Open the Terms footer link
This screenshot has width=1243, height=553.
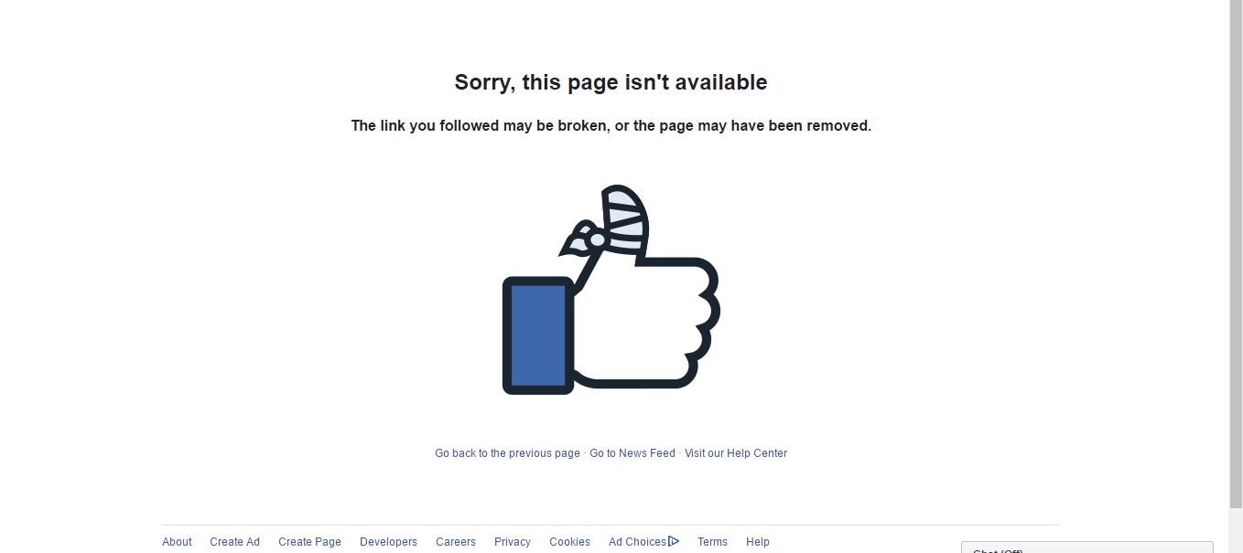tap(712, 542)
